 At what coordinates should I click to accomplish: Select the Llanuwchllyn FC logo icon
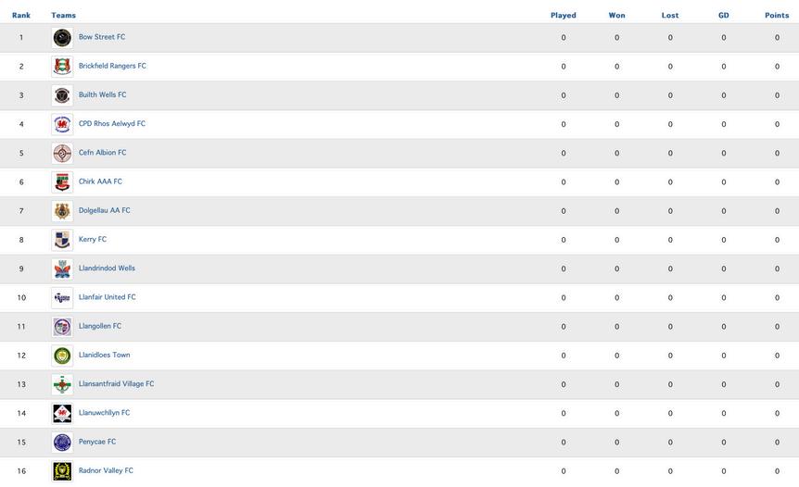pos(62,413)
